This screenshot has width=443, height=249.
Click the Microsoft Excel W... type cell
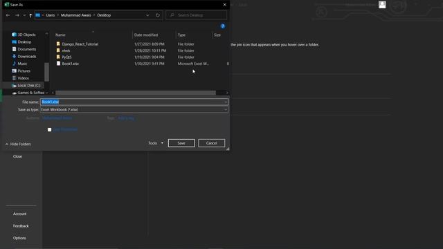(193, 64)
